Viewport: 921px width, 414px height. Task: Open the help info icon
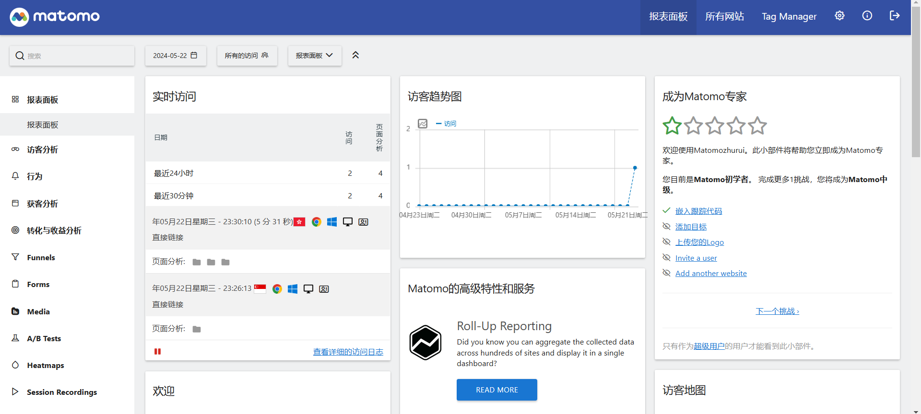pos(867,16)
